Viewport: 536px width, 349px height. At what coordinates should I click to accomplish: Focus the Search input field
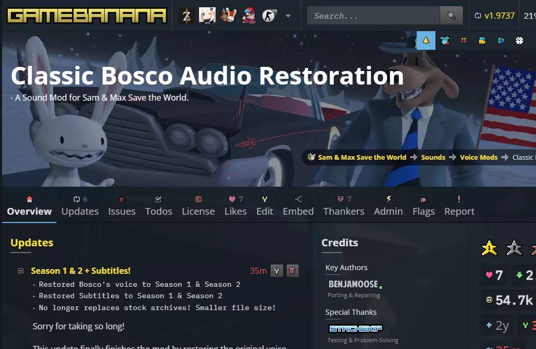(x=373, y=16)
